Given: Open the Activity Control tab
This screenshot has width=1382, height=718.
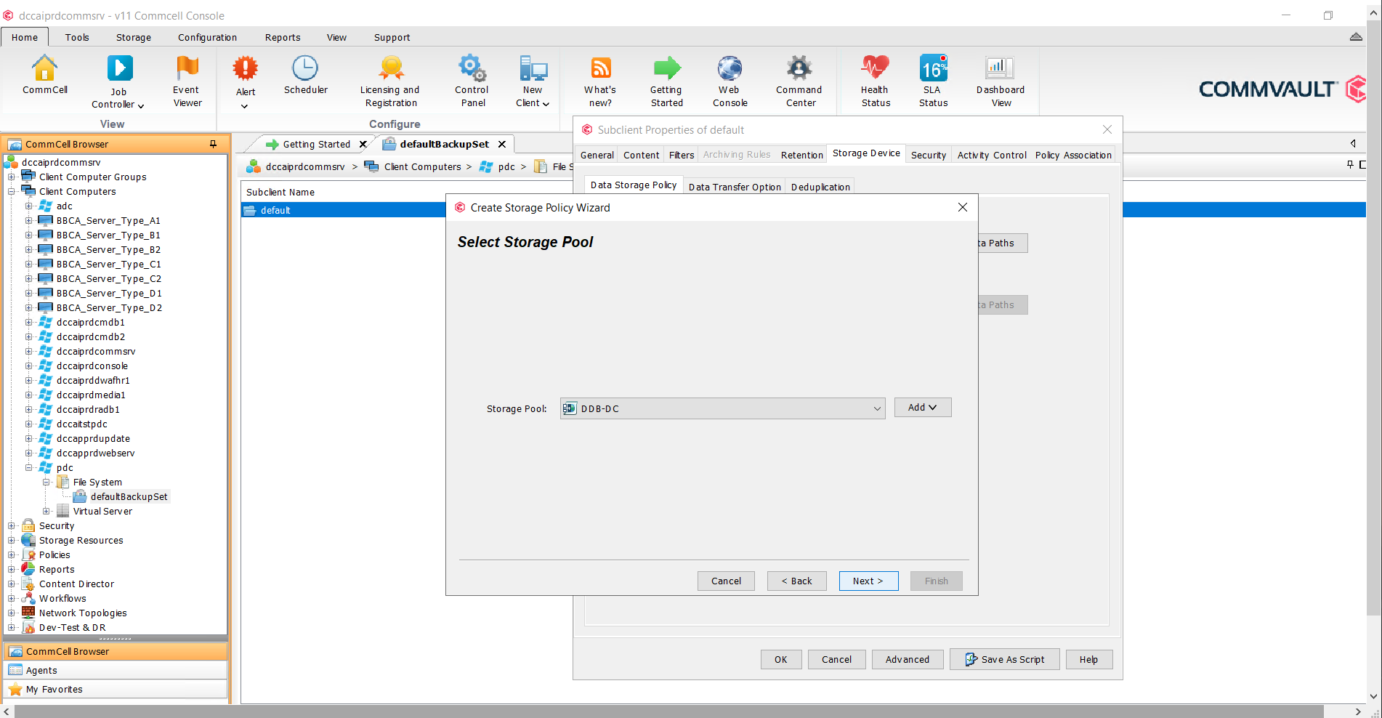Looking at the screenshot, I should pyautogui.click(x=992, y=155).
